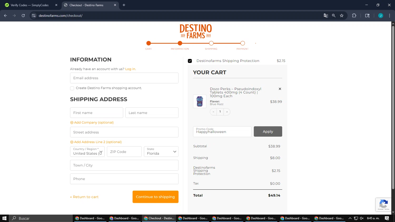Click the Shipping progress step
395x222 pixels.
point(211,43)
